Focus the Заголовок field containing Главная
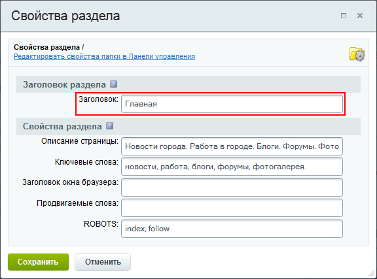 point(232,104)
